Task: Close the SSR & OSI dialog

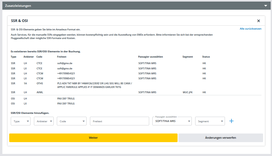Action: (x=259, y=21)
